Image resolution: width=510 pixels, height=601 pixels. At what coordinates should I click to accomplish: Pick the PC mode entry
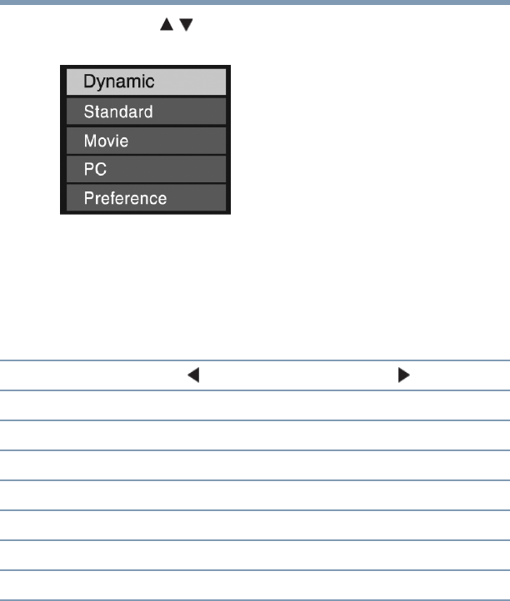pyautogui.click(x=144, y=169)
